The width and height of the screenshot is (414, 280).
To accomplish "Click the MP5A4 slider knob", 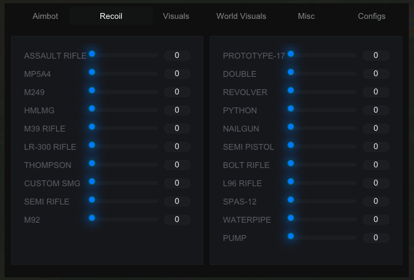I will tap(92, 72).
